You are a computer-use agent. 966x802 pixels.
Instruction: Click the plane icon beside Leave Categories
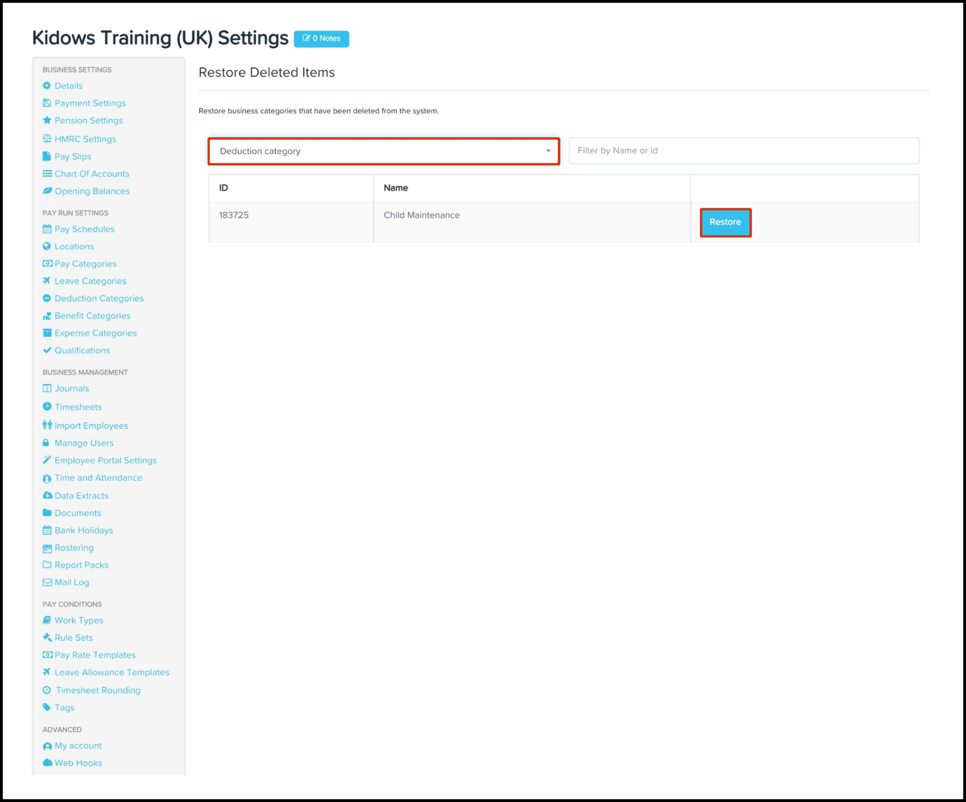coord(47,281)
